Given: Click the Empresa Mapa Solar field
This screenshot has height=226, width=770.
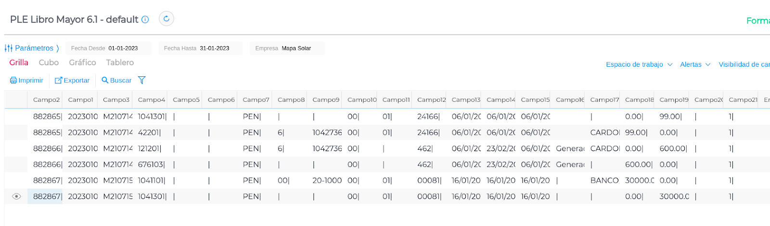Looking at the screenshot, I should pos(287,48).
